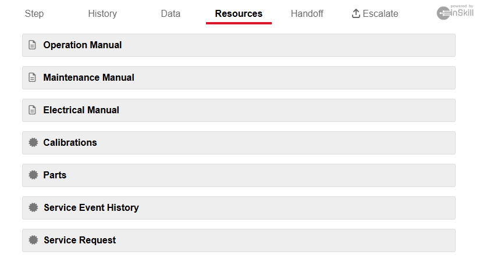Image resolution: width=487 pixels, height=273 pixels.
Task: Select the Data tab
Action: pos(170,14)
